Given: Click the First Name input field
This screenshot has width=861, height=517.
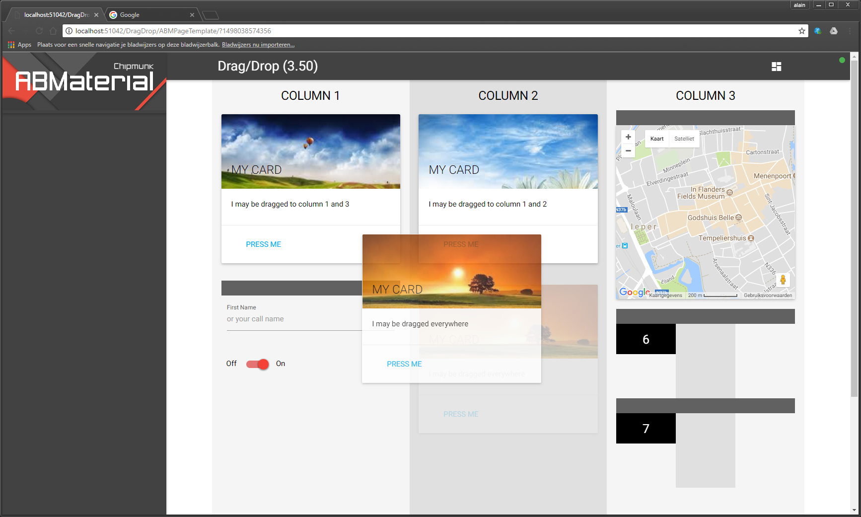Looking at the screenshot, I should (x=294, y=319).
